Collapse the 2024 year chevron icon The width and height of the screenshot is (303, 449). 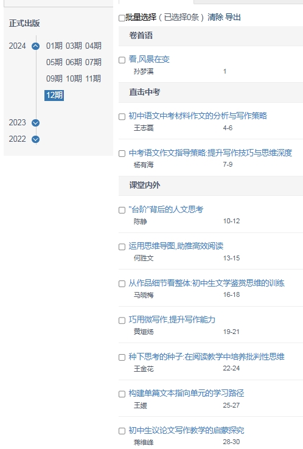click(35, 46)
